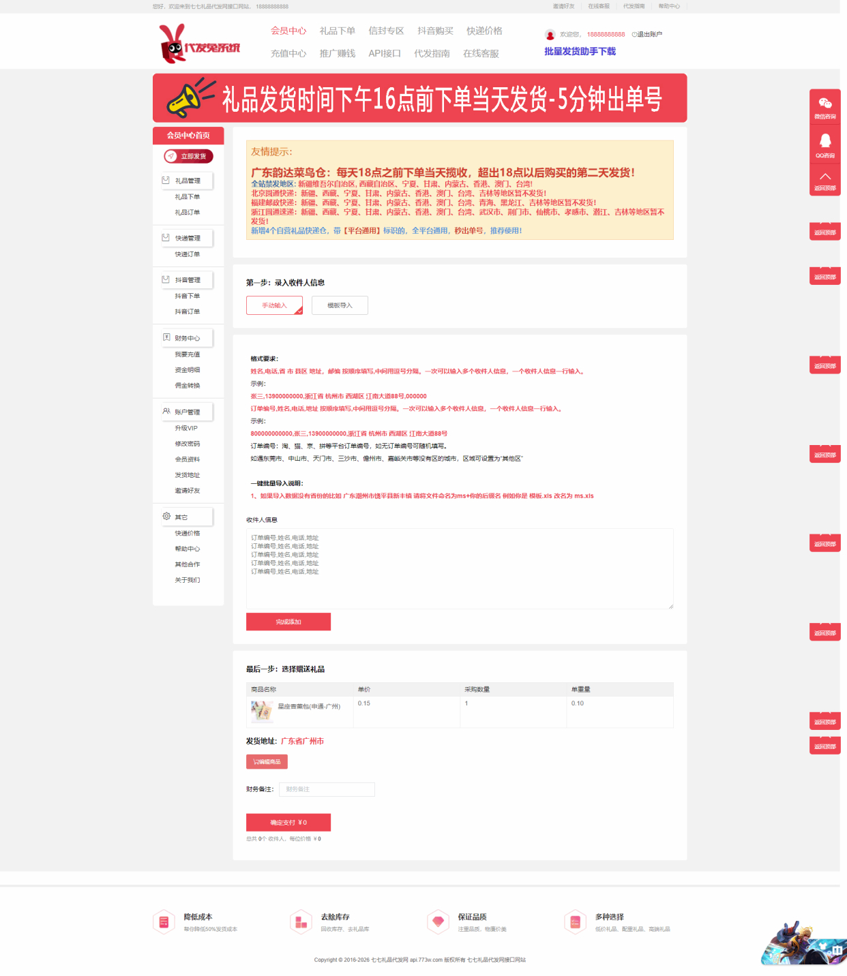The height and width of the screenshot is (976, 847).
Task: Open 礼品订单 in the sidebar
Action: pos(188,213)
